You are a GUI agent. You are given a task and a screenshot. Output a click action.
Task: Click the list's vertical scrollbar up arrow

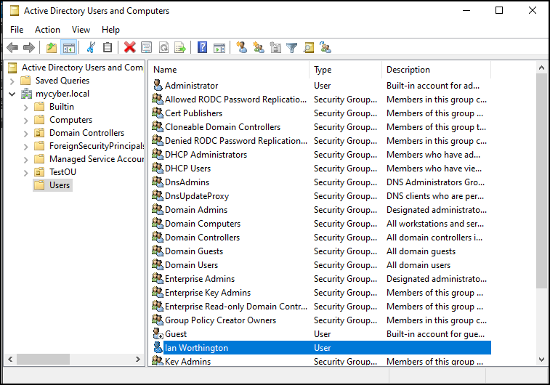point(541,68)
